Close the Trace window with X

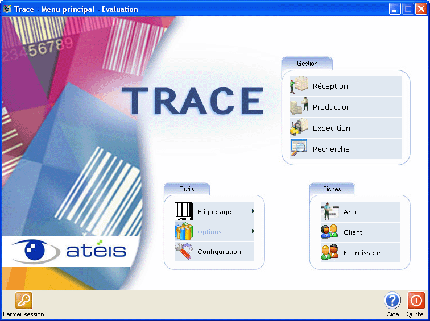pyautogui.click(x=421, y=9)
